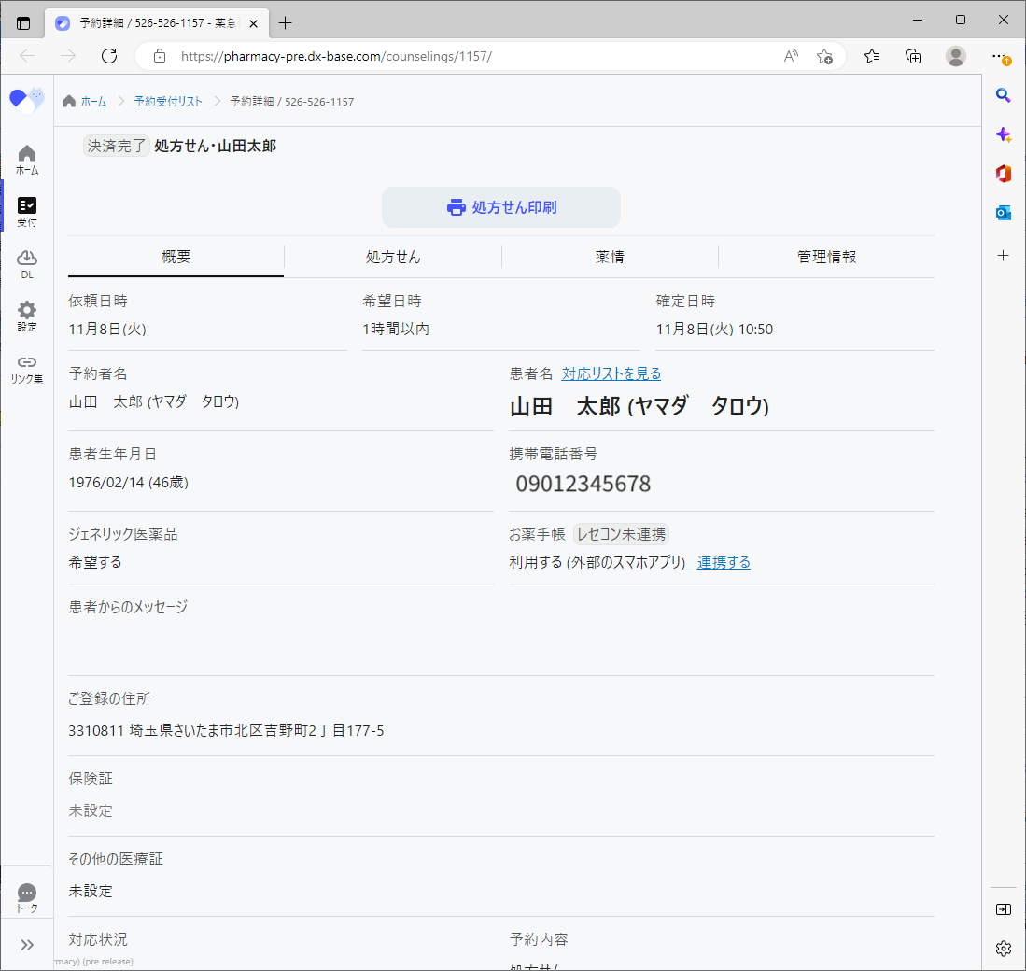
Task: Refresh the page in browser toolbar
Action: 109,56
